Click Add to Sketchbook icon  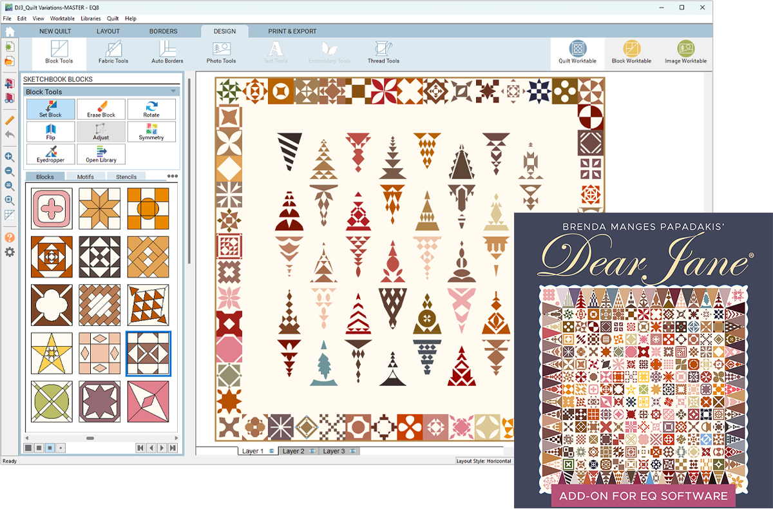tap(10, 84)
